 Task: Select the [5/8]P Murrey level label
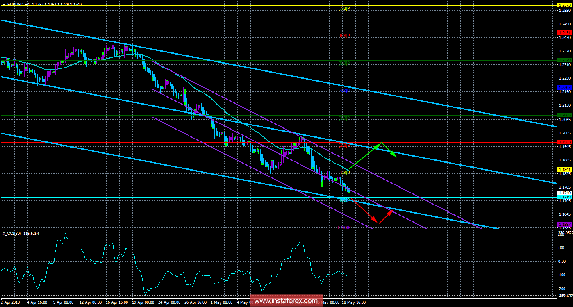click(344, 63)
